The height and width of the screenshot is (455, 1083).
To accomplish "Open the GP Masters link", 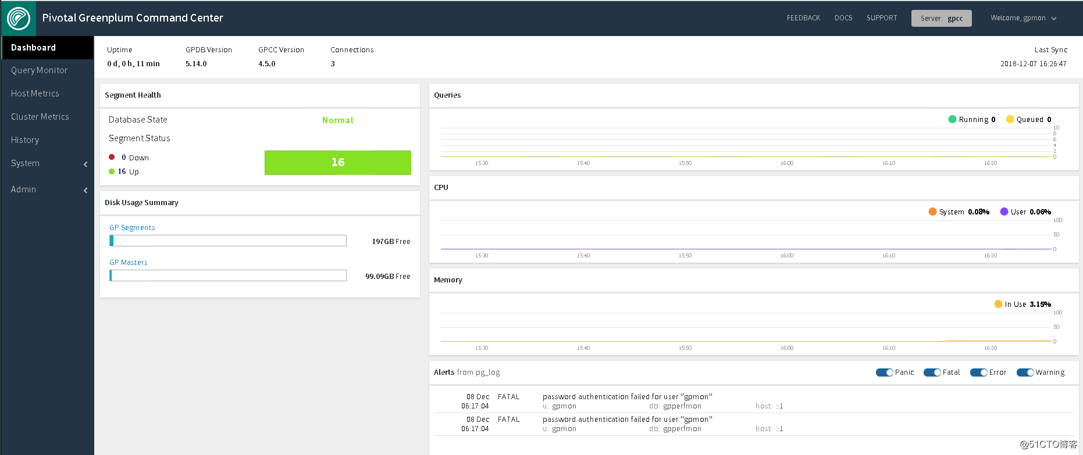I will [x=129, y=263].
